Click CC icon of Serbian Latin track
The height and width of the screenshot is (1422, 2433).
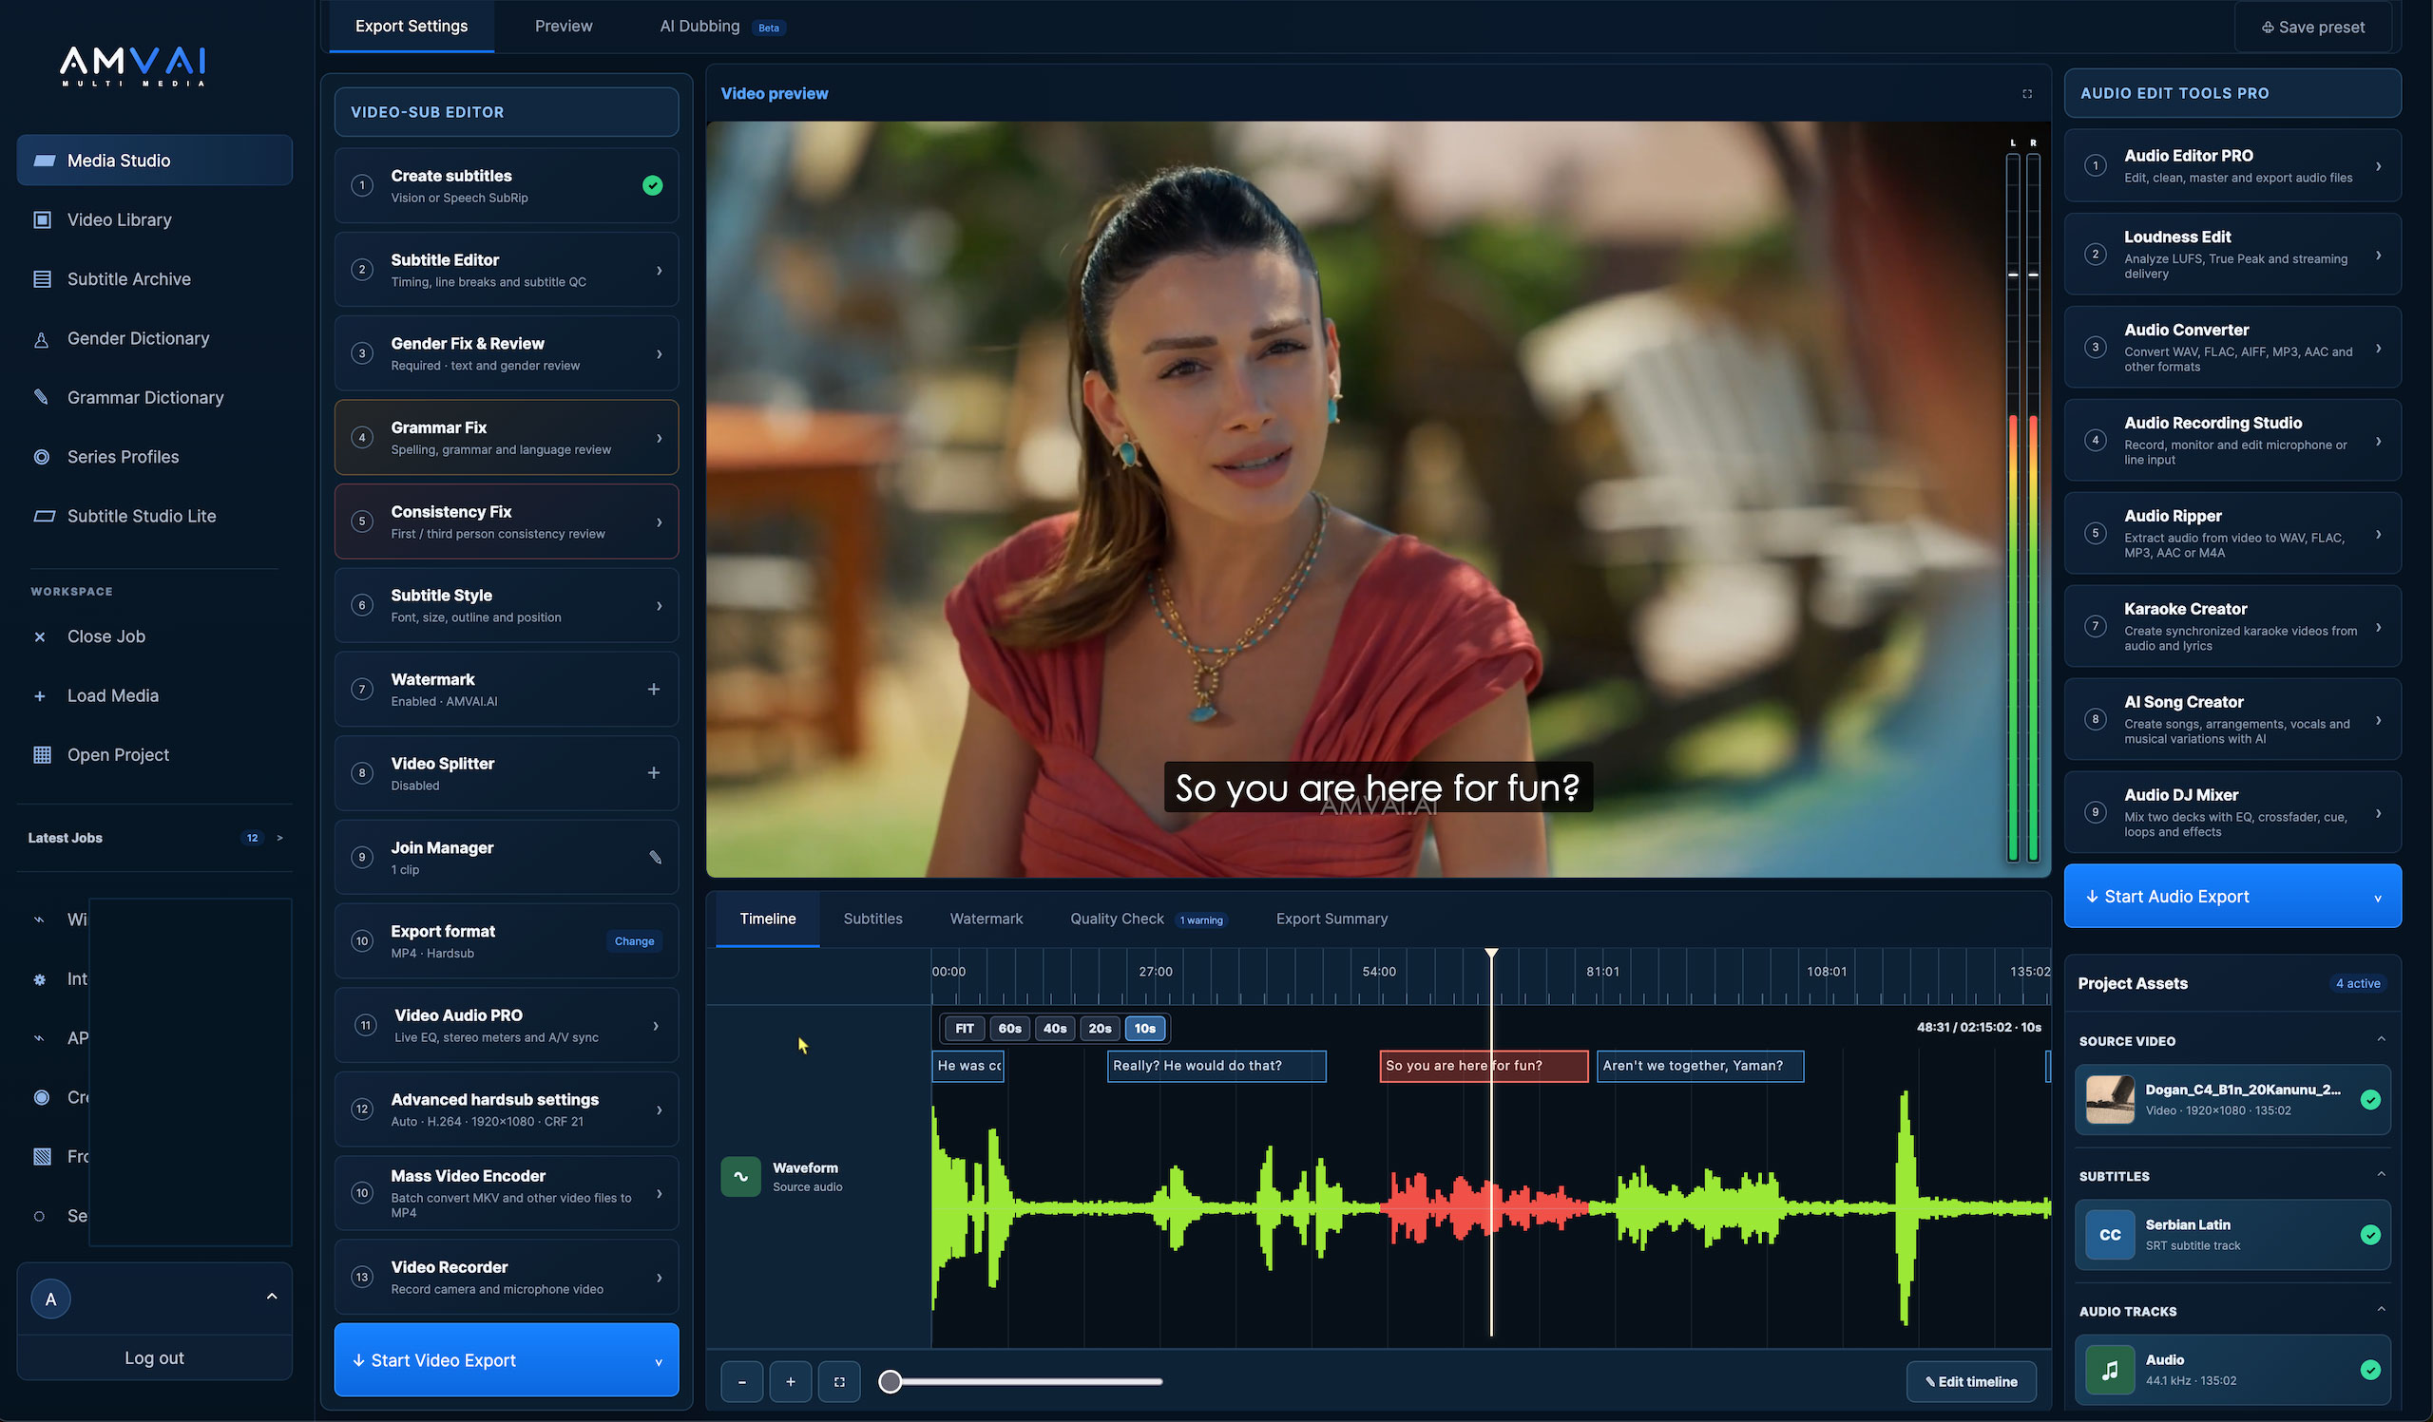[x=2110, y=1235]
